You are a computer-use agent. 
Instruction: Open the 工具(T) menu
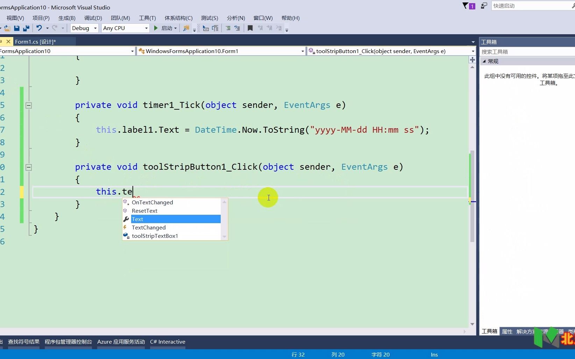tap(147, 18)
